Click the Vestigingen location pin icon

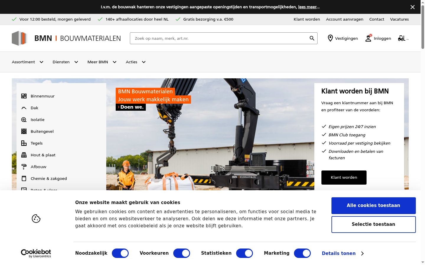(x=330, y=38)
